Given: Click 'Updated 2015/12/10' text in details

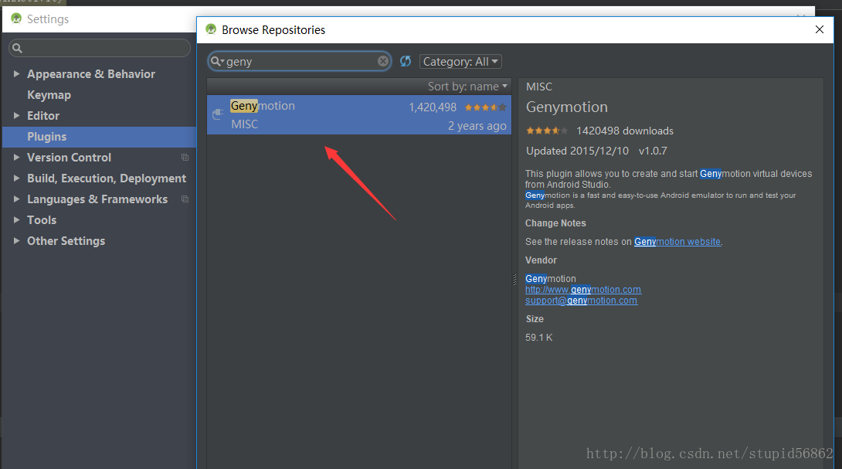Looking at the screenshot, I should pos(577,151).
